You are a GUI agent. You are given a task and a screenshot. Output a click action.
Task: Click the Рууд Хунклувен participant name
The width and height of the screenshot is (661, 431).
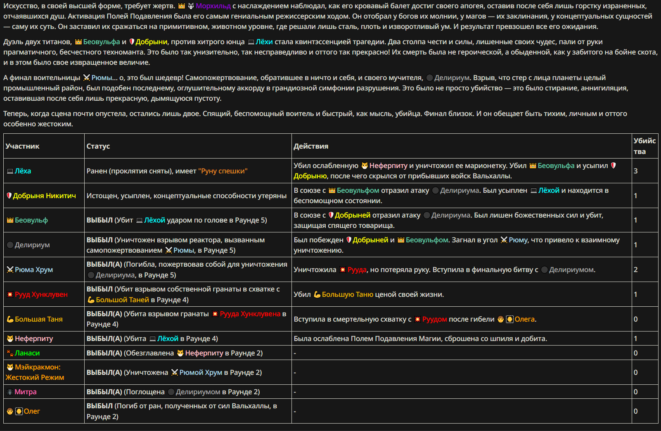click(41, 294)
